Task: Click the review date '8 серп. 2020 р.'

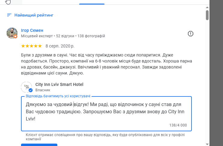Action: 60,46
